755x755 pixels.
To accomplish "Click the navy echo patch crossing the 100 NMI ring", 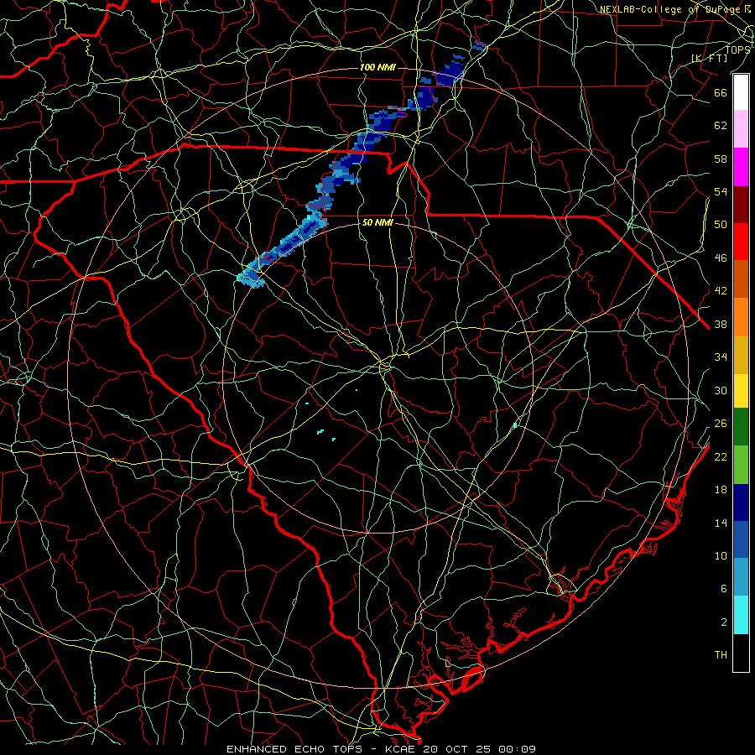I will pos(449,77).
